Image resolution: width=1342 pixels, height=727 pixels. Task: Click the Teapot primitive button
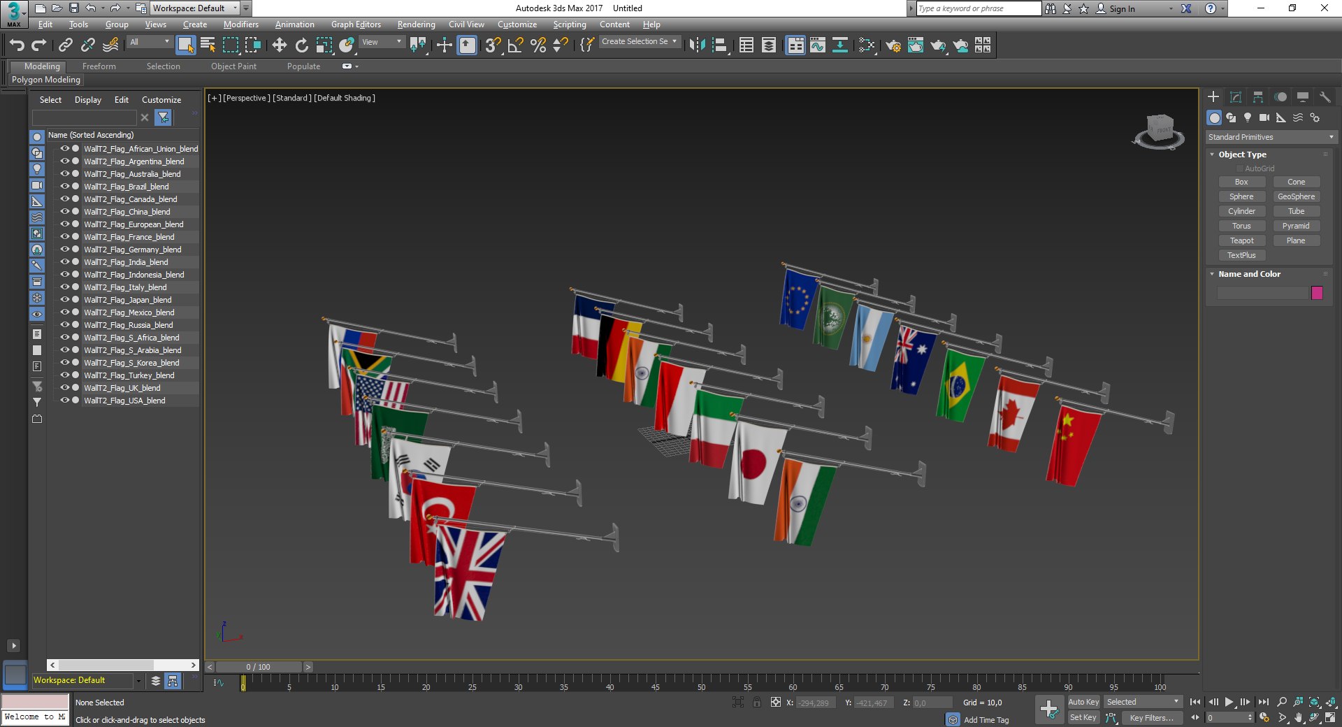(1242, 240)
